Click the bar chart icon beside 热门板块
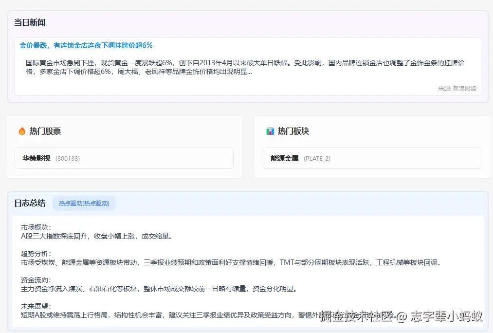This screenshot has width=493, height=333. pos(270,131)
